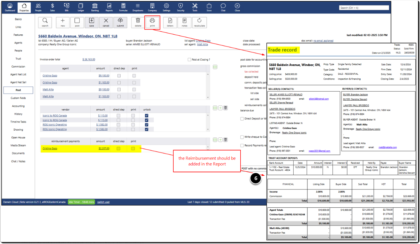Open the Settings gear module
420x244 pixels.
(x=167, y=7)
